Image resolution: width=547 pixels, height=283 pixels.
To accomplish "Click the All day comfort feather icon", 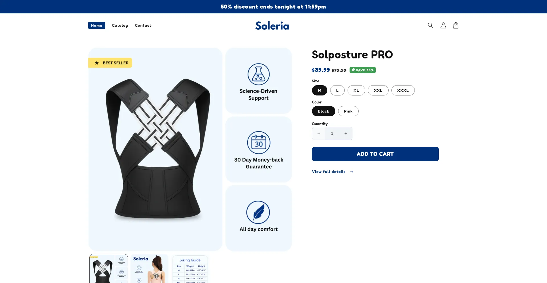I will (x=258, y=212).
